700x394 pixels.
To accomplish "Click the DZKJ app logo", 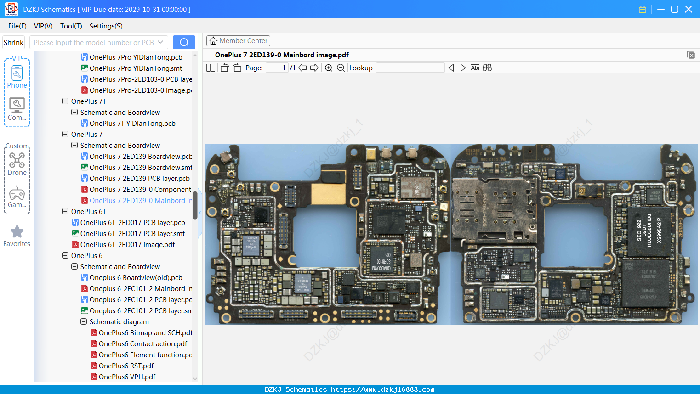I will [11, 9].
